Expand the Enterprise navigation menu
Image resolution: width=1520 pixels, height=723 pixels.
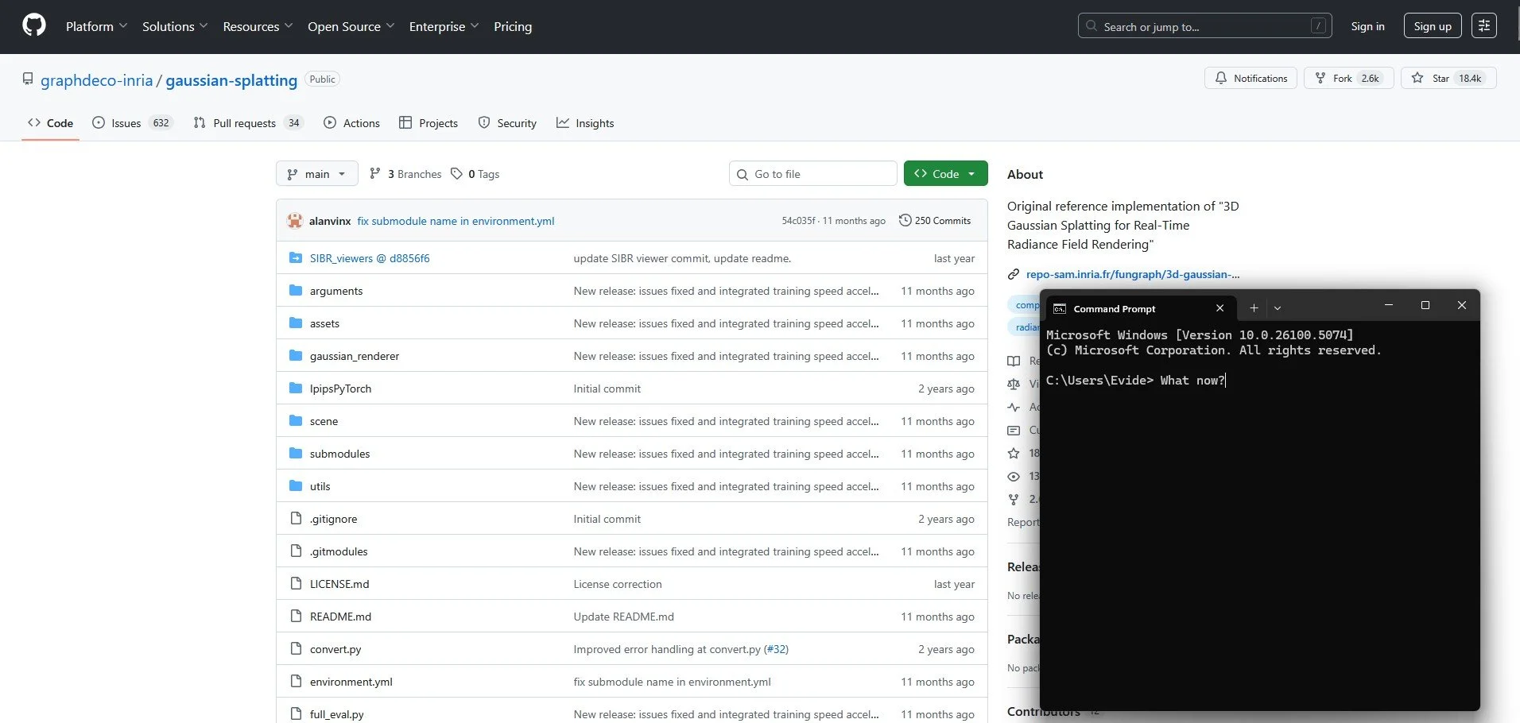click(x=444, y=26)
